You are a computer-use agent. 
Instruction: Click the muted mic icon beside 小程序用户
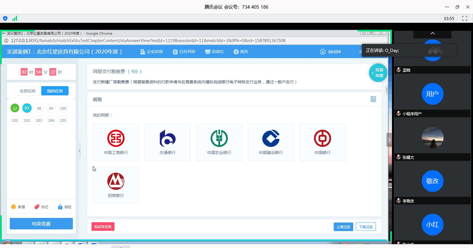click(399, 113)
